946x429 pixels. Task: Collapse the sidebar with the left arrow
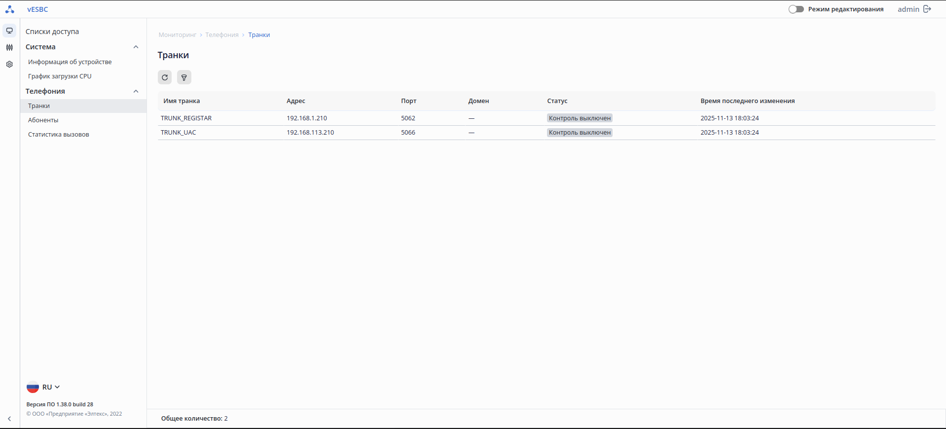[x=9, y=419]
